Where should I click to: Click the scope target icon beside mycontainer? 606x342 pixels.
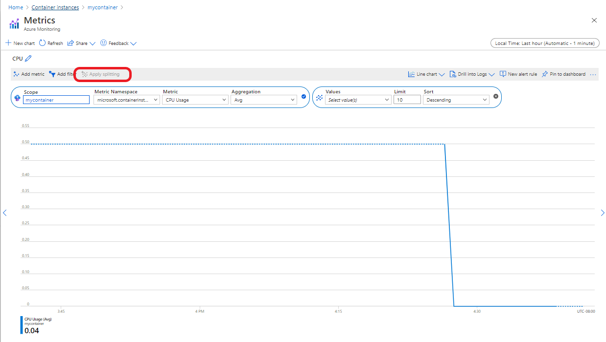17,97
